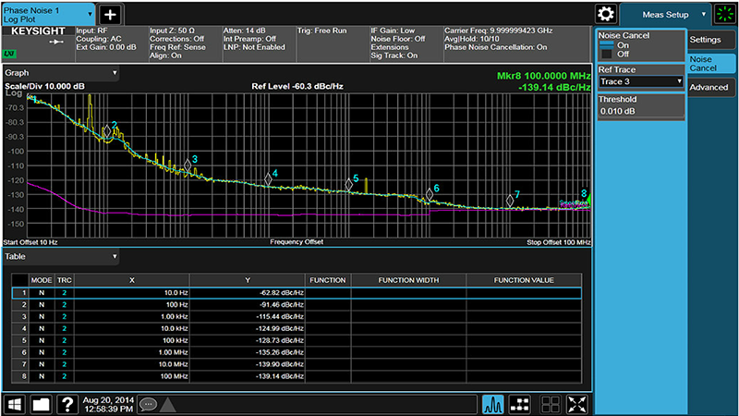Switch to the Settings tab
This screenshot has height=416, width=739.
[710, 40]
